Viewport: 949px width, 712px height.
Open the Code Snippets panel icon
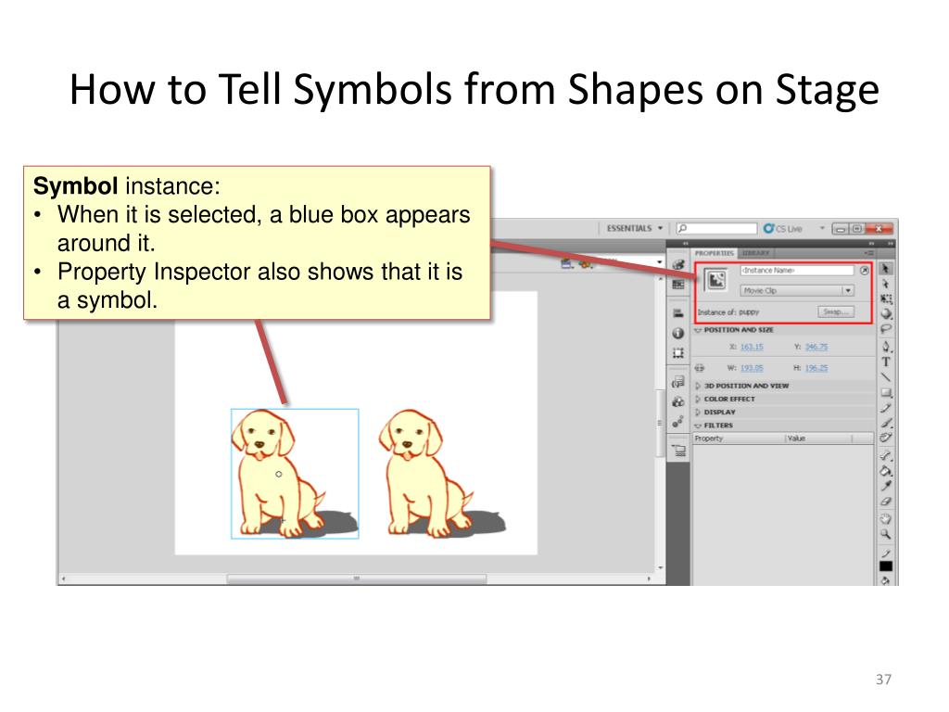click(x=678, y=382)
